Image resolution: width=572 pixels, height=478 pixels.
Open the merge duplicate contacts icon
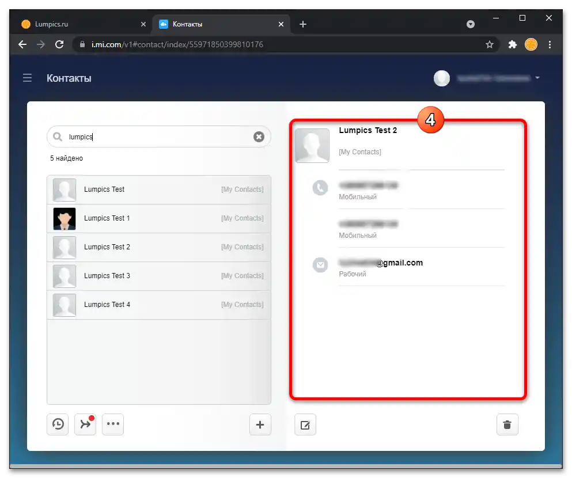(85, 424)
